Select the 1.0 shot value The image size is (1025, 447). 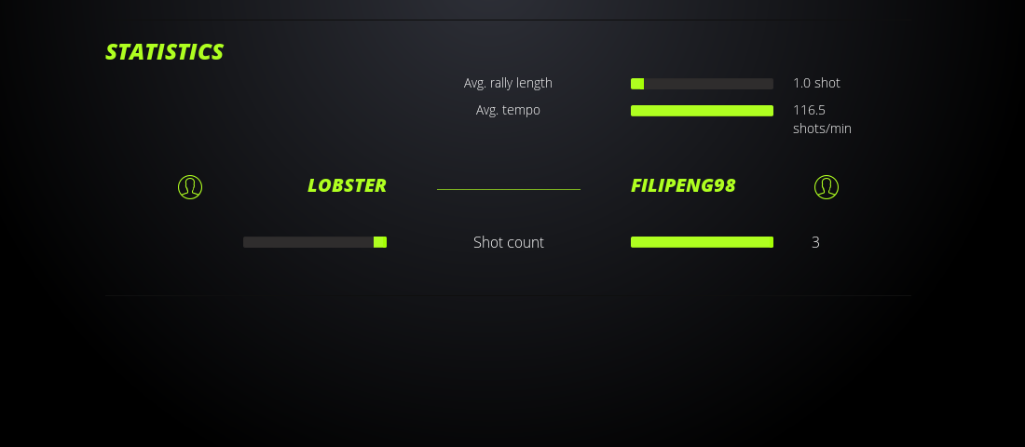(816, 83)
